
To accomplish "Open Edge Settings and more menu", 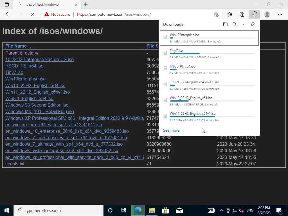I will 280,14.
